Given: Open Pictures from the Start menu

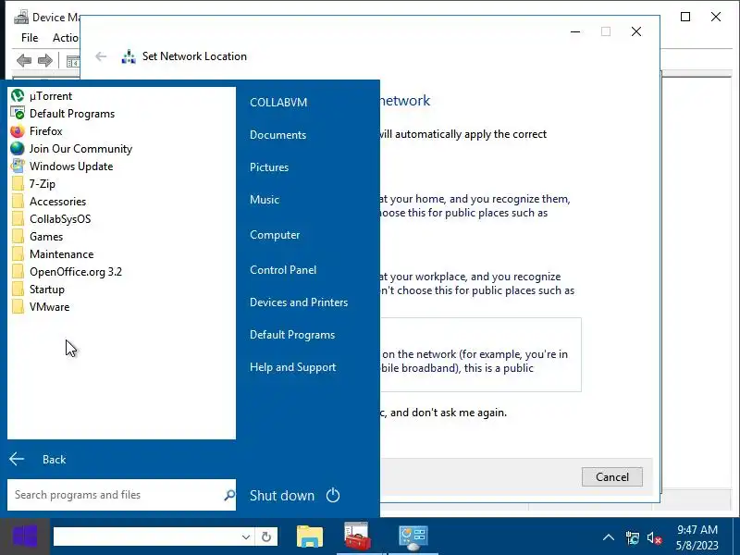Looking at the screenshot, I should [269, 167].
